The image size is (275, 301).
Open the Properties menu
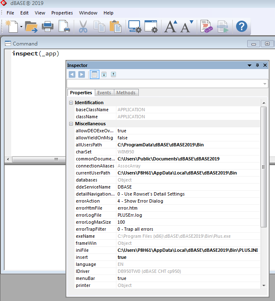tap(62, 13)
